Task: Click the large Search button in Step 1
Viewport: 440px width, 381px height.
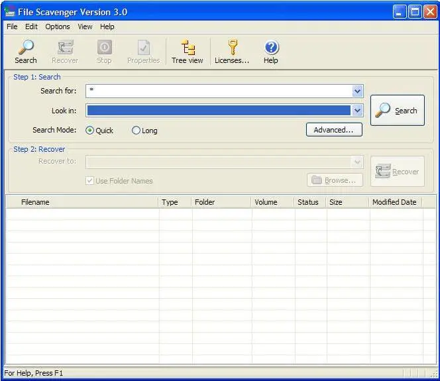Action: [x=398, y=110]
